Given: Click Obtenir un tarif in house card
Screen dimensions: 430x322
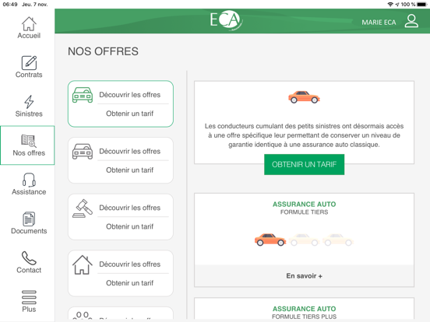Looking at the screenshot, I should coord(130,283).
